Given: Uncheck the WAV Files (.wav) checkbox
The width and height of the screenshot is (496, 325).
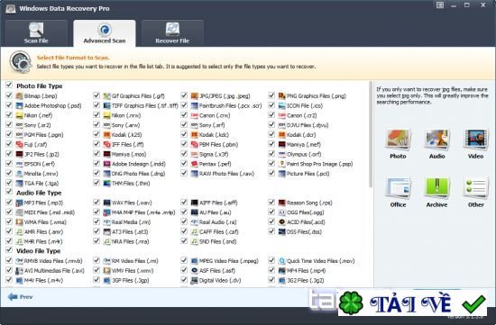Looking at the screenshot, I should (x=96, y=202).
